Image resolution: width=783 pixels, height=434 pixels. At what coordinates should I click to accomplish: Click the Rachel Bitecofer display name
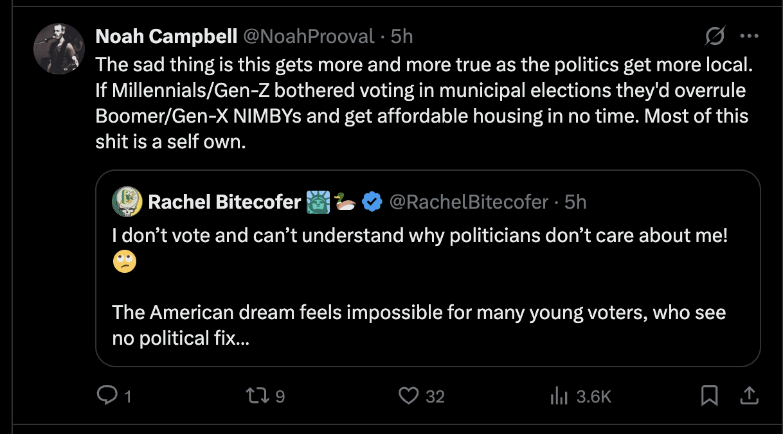224,202
